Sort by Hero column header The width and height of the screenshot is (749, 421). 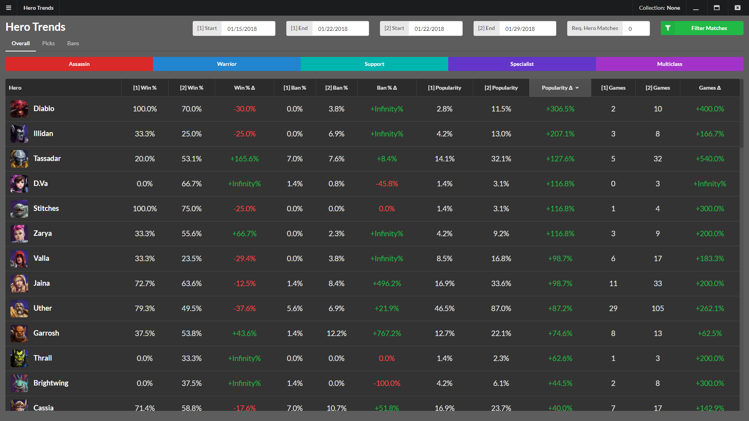(x=64, y=88)
